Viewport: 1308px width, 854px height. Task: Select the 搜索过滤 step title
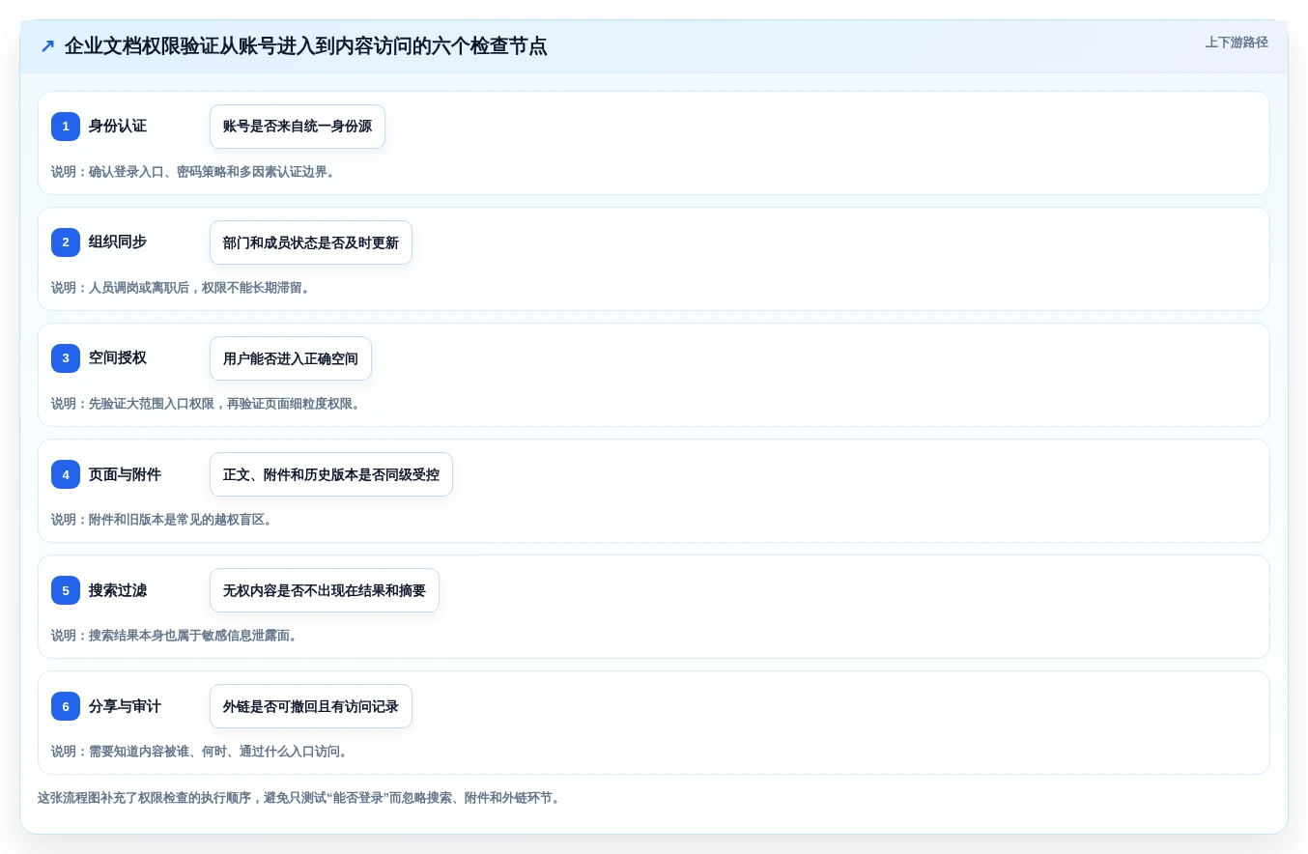(x=118, y=590)
